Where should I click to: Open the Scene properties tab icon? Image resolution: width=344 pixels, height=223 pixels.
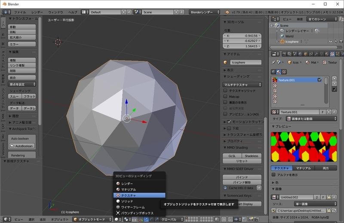tap(295, 54)
